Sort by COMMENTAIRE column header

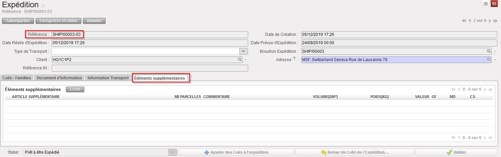(217, 97)
